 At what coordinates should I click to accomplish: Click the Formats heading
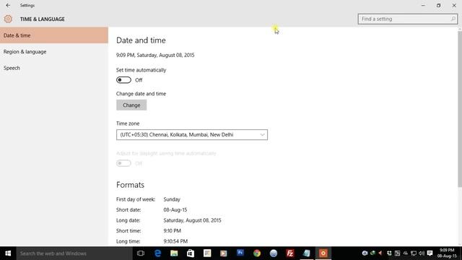pyautogui.click(x=130, y=185)
